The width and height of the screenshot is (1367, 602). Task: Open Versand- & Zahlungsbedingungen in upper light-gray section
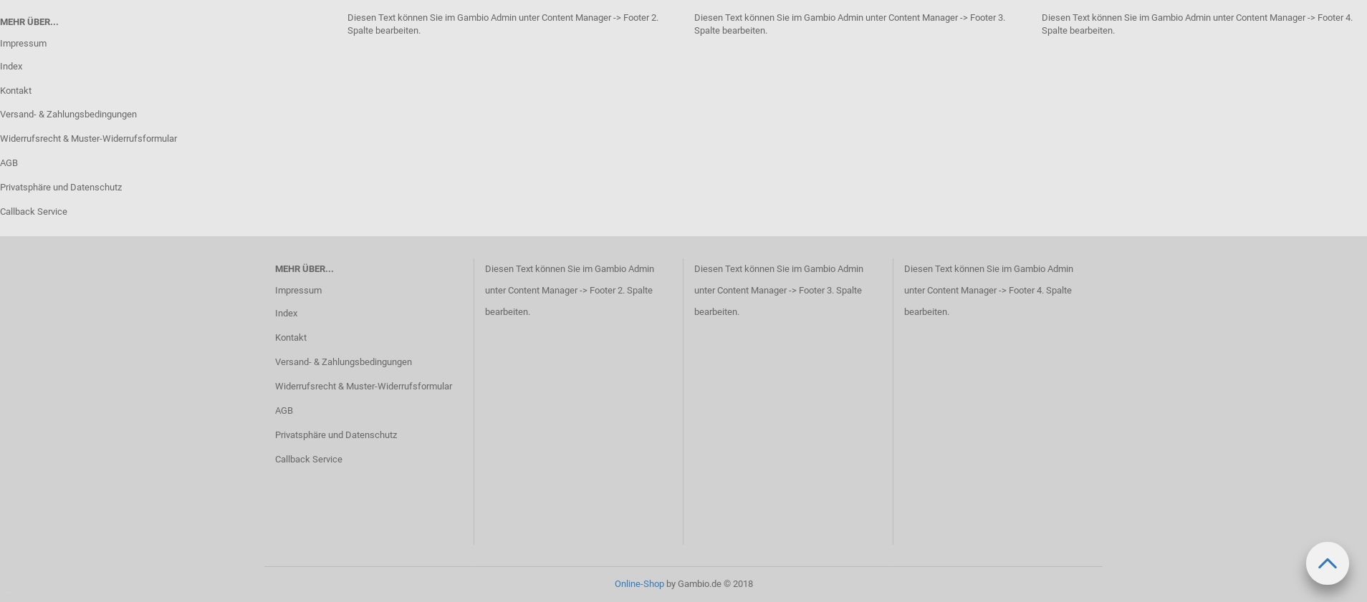(68, 114)
